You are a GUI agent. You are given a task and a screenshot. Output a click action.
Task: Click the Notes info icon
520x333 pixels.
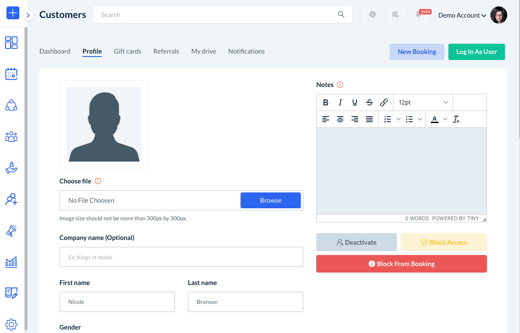point(340,85)
